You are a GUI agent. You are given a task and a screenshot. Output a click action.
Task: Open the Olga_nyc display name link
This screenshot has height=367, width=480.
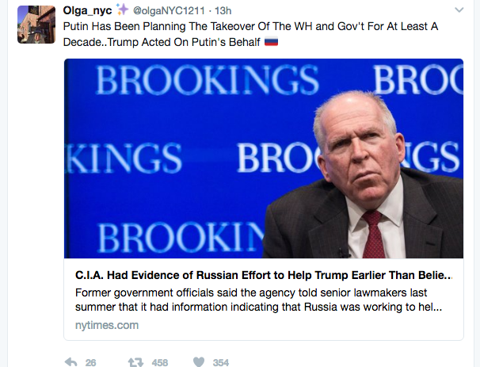tap(87, 10)
